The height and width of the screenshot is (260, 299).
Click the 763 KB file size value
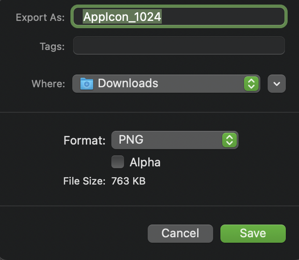[x=128, y=181]
